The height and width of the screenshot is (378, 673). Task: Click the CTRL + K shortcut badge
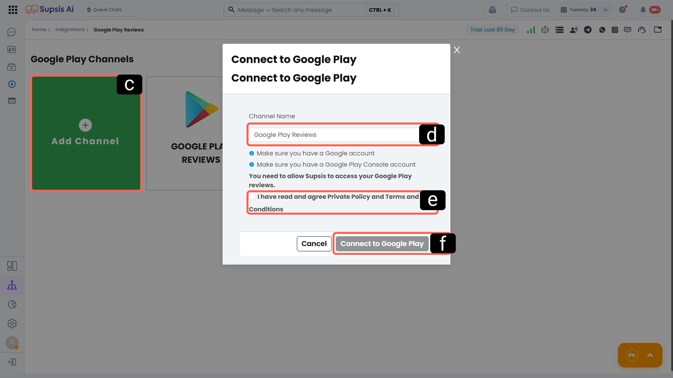pyautogui.click(x=380, y=10)
